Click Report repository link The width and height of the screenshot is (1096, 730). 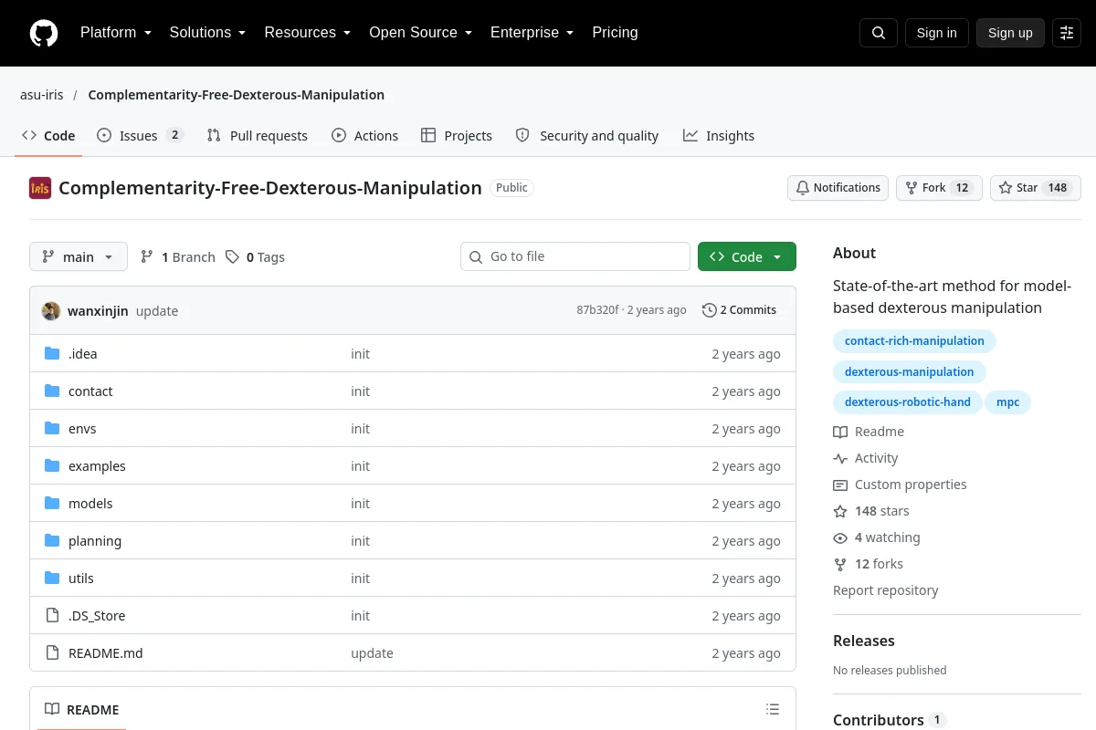click(x=886, y=590)
